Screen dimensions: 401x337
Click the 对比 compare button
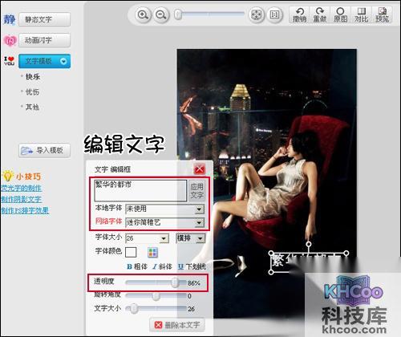[x=361, y=14]
